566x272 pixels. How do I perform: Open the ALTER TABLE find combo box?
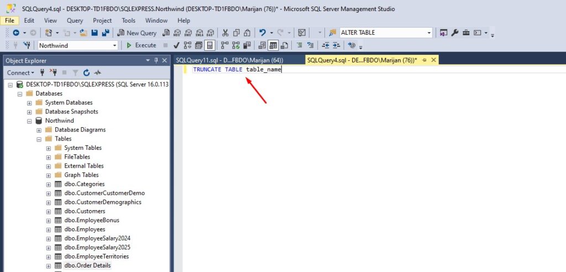(429, 33)
